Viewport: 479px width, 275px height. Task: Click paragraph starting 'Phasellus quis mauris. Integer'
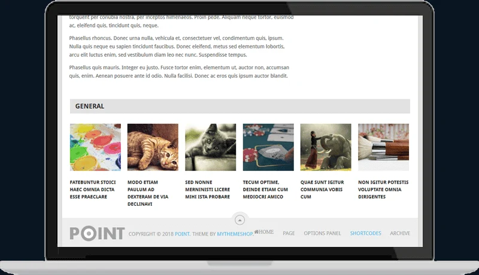(x=179, y=72)
